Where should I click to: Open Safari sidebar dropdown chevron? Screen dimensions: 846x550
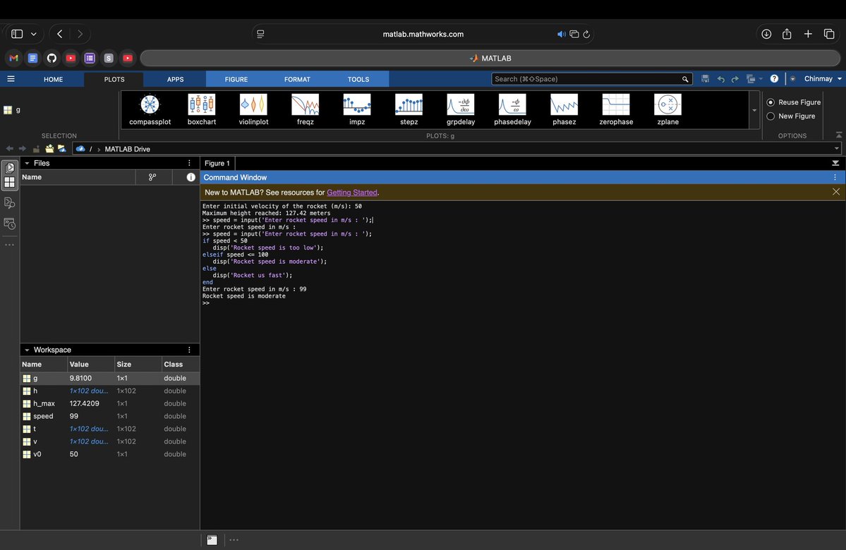[33, 34]
